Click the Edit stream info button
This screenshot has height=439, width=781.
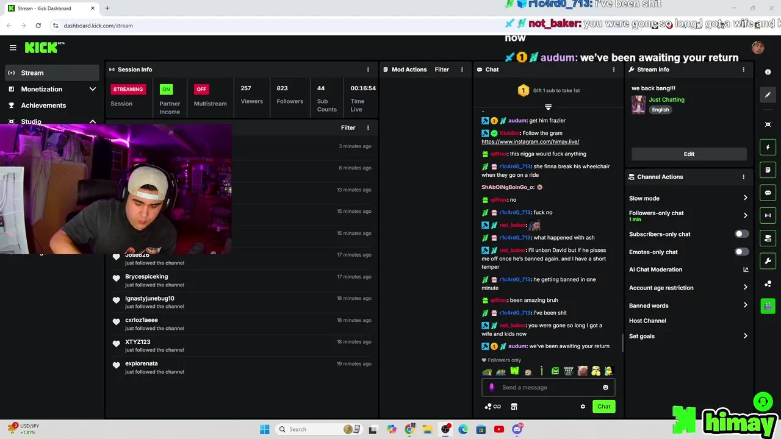(689, 154)
